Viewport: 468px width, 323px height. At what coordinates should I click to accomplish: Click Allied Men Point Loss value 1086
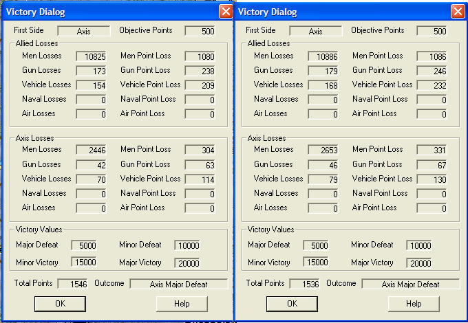(432, 56)
